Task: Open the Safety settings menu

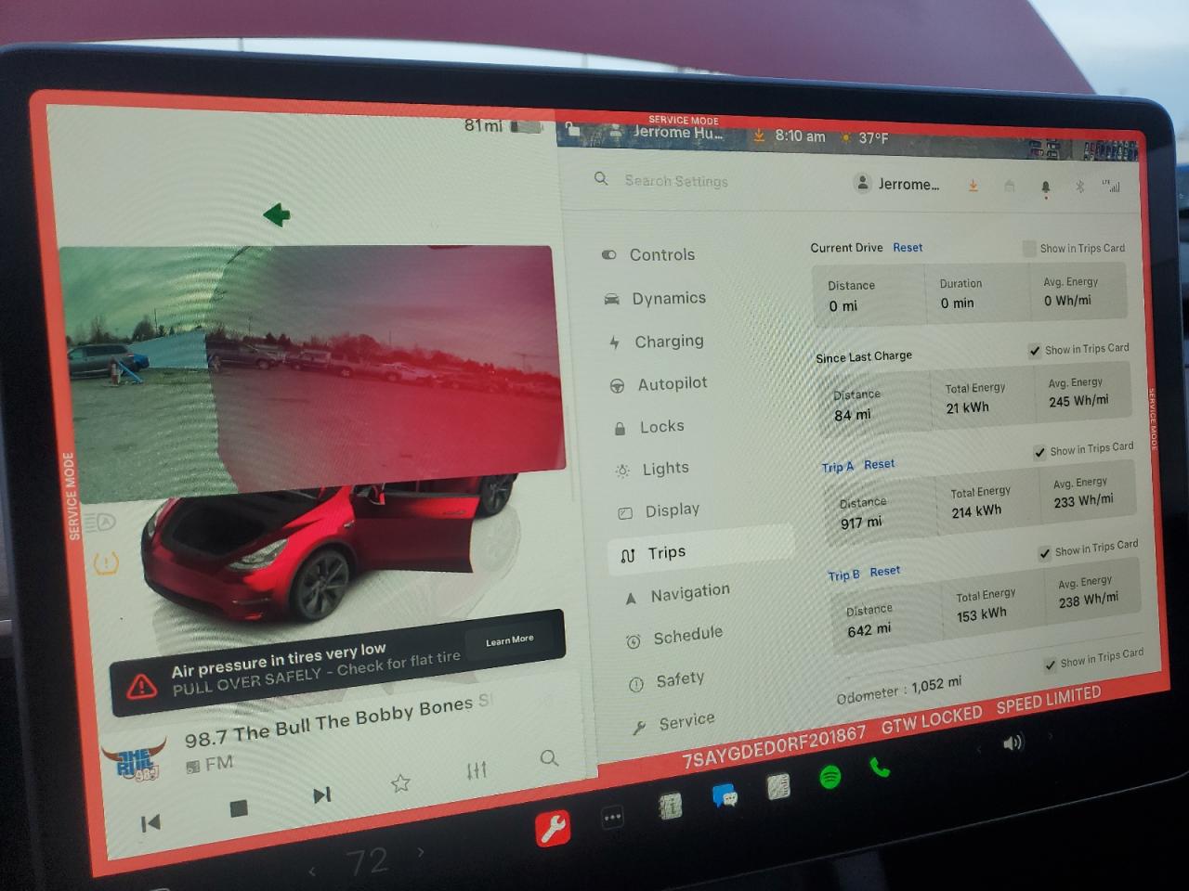Action: (x=667, y=680)
